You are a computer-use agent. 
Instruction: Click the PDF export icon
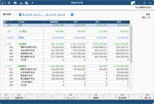21,3
